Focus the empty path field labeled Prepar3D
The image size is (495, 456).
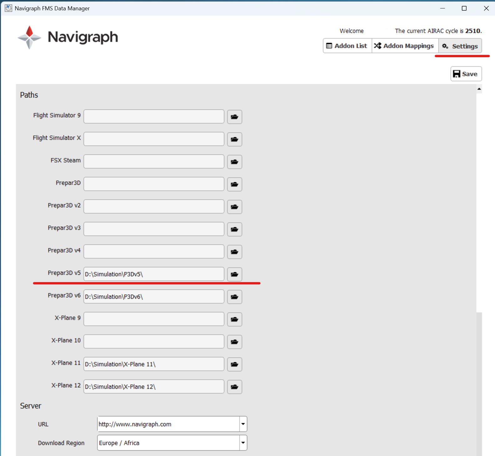coord(154,184)
